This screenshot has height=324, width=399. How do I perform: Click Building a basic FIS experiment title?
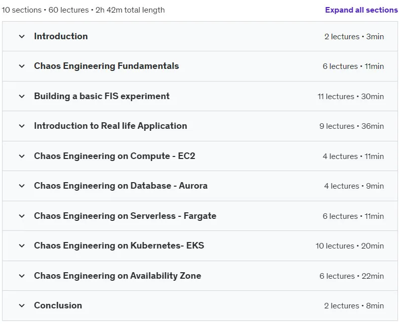tap(102, 96)
